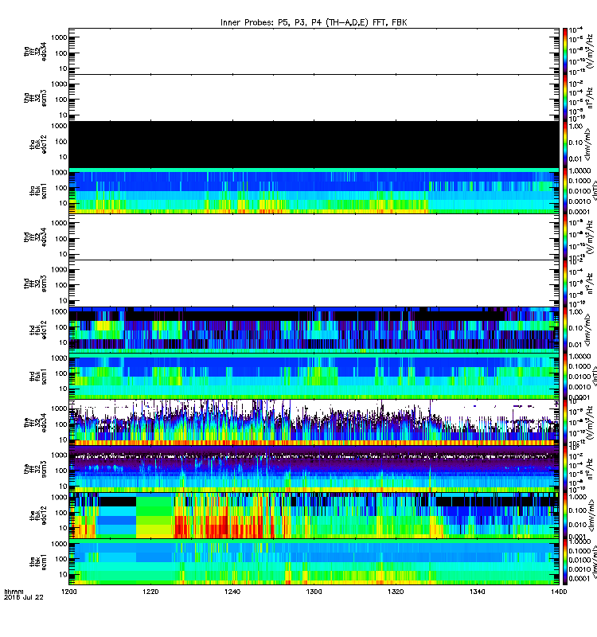Click inside the the fff 32 scm3 spectrogram
The height and width of the screenshot is (637, 597).
314,469
